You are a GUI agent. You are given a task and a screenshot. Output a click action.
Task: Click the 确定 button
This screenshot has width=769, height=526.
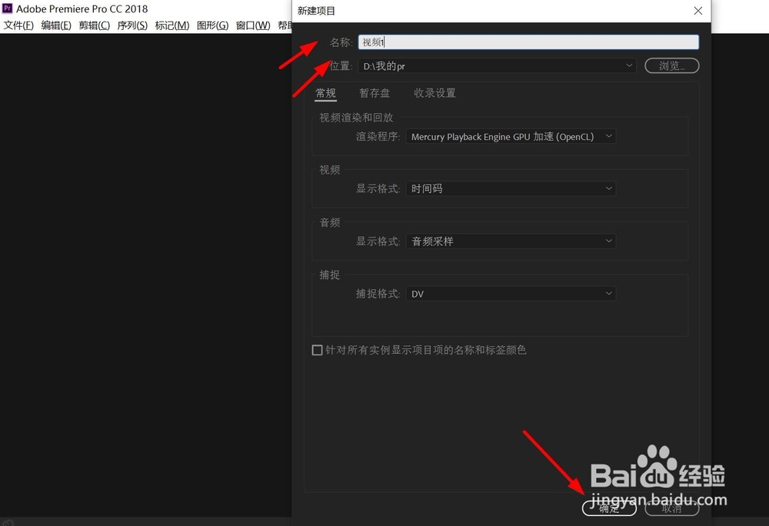coord(609,508)
